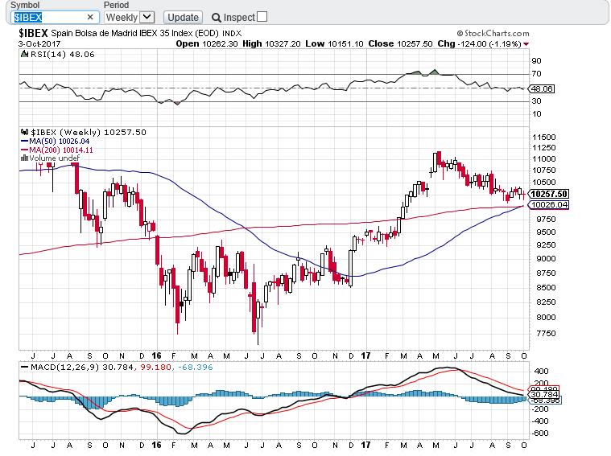
Task: Click the date '3-Oct-2017'
Action: pos(39,43)
